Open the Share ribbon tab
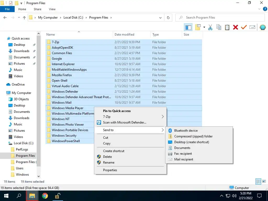The image size is (268, 201). tap(37, 9)
